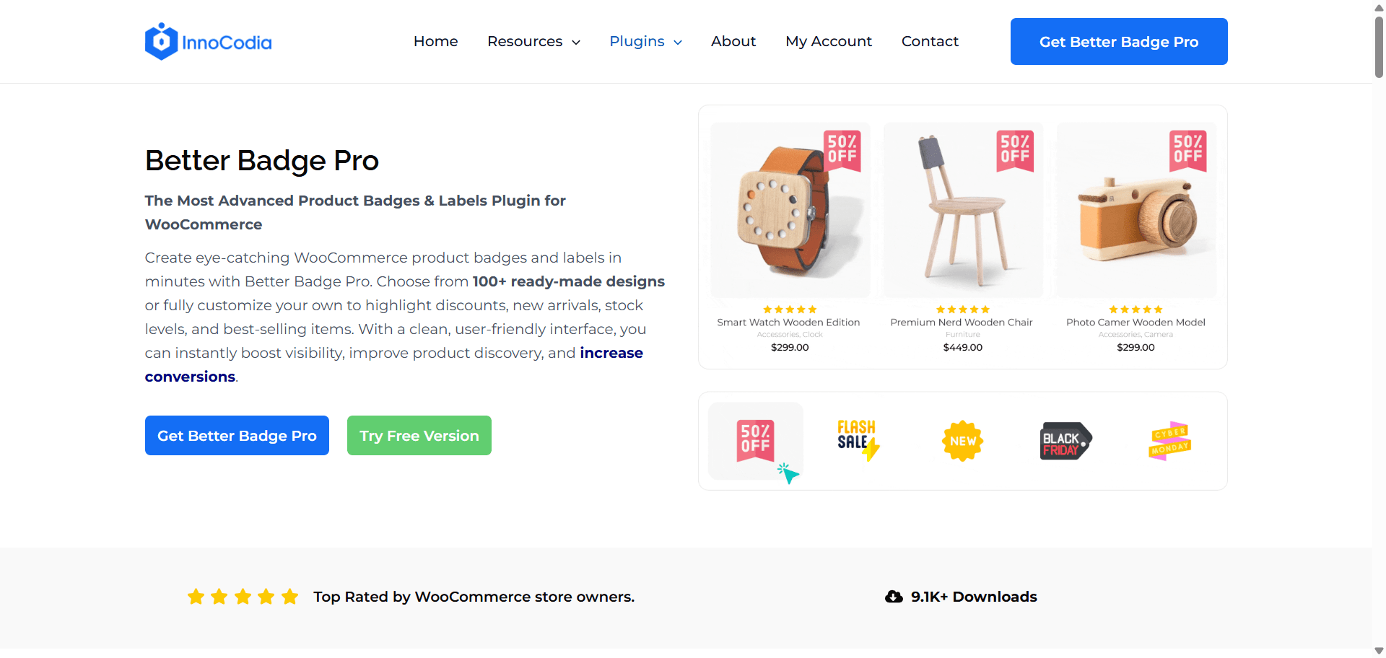Open Smart Watch Wooden Edition product title

788,323
